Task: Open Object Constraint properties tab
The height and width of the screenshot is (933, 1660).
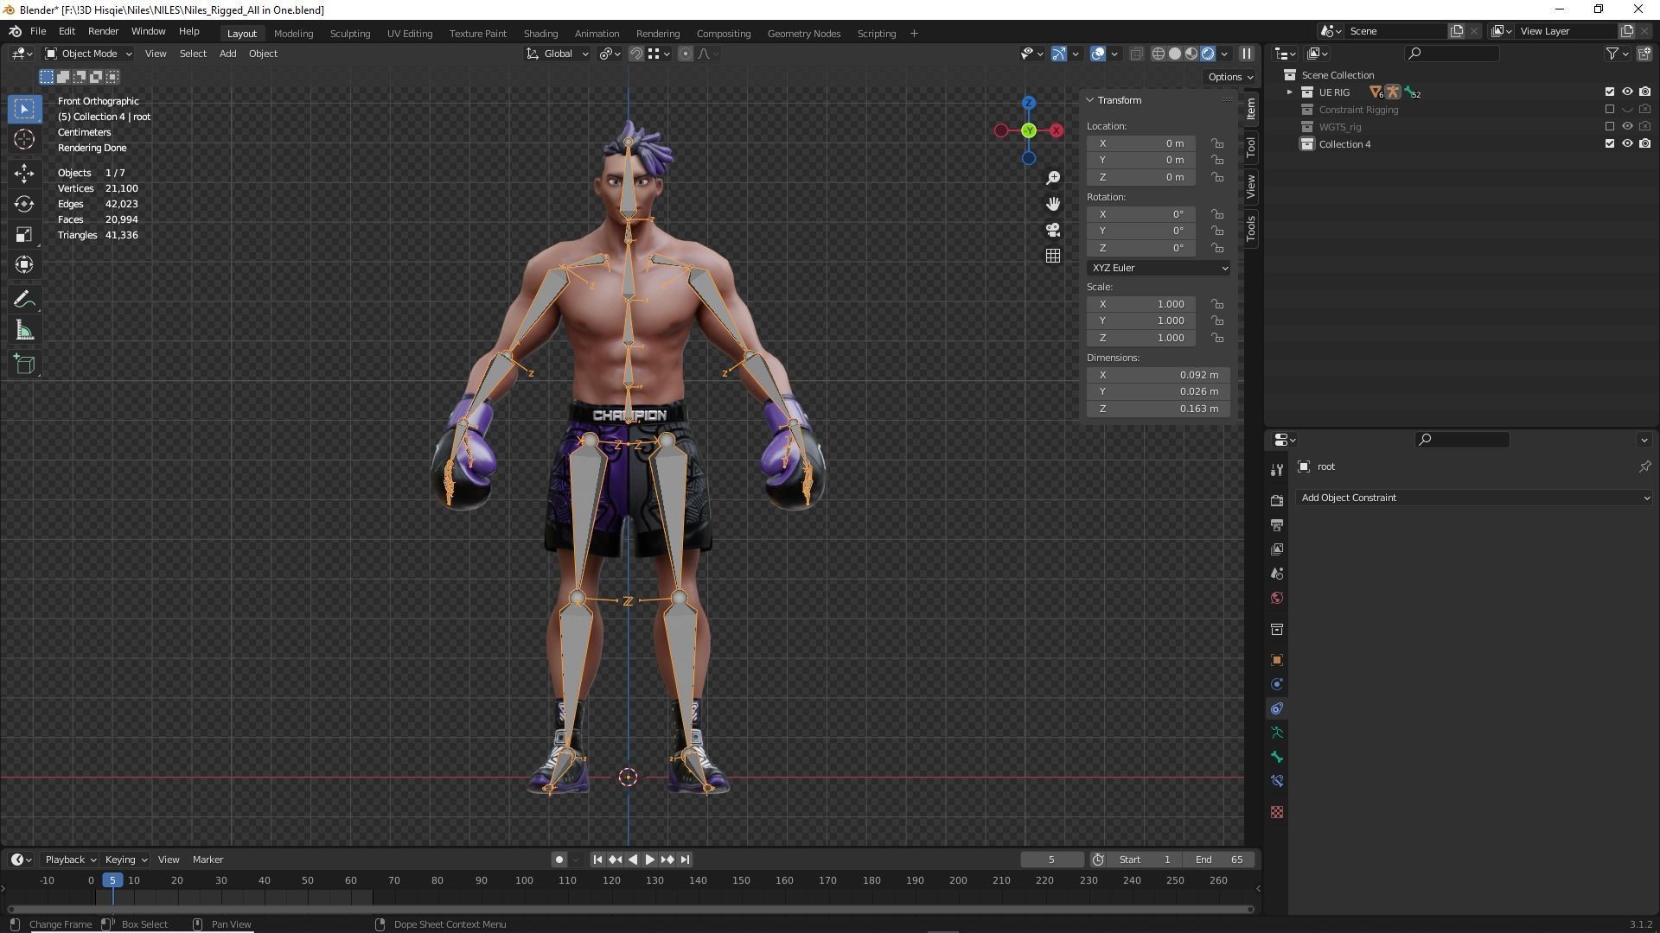Action: coord(1276,708)
